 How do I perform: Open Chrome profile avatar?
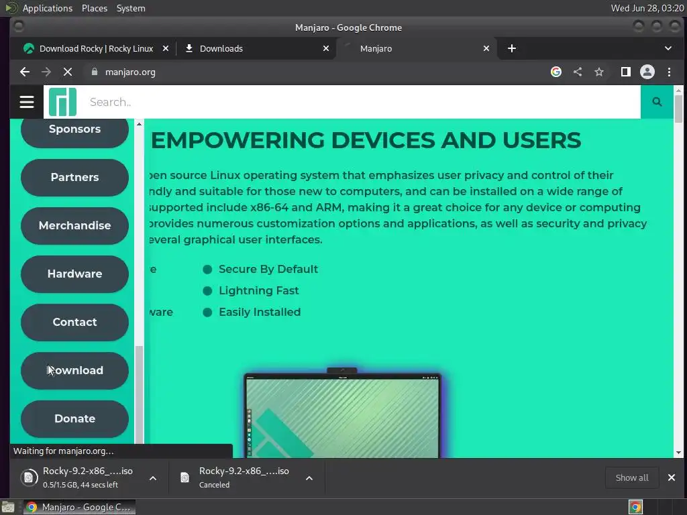coord(647,72)
